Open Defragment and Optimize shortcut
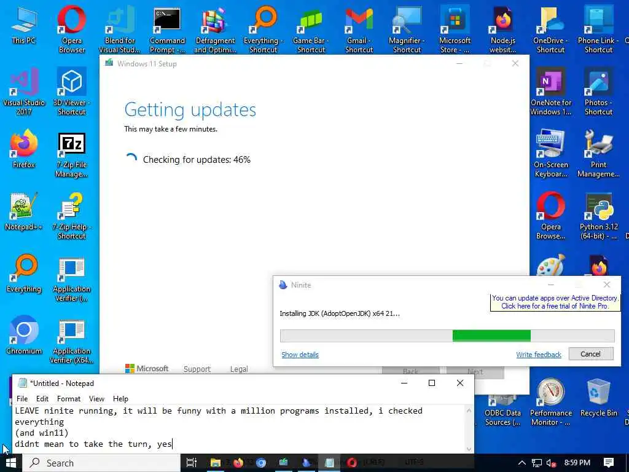This screenshot has width=629, height=472. pos(215,29)
